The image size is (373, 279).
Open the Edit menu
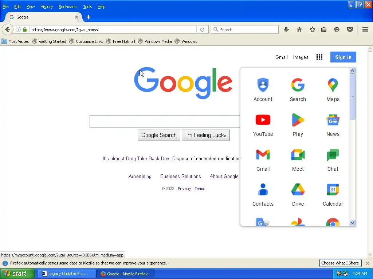pos(17,7)
